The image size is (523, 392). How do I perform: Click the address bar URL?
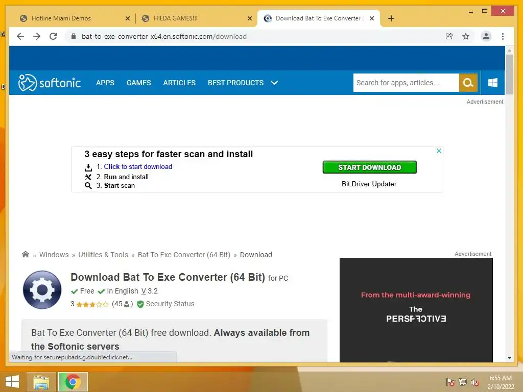point(164,36)
